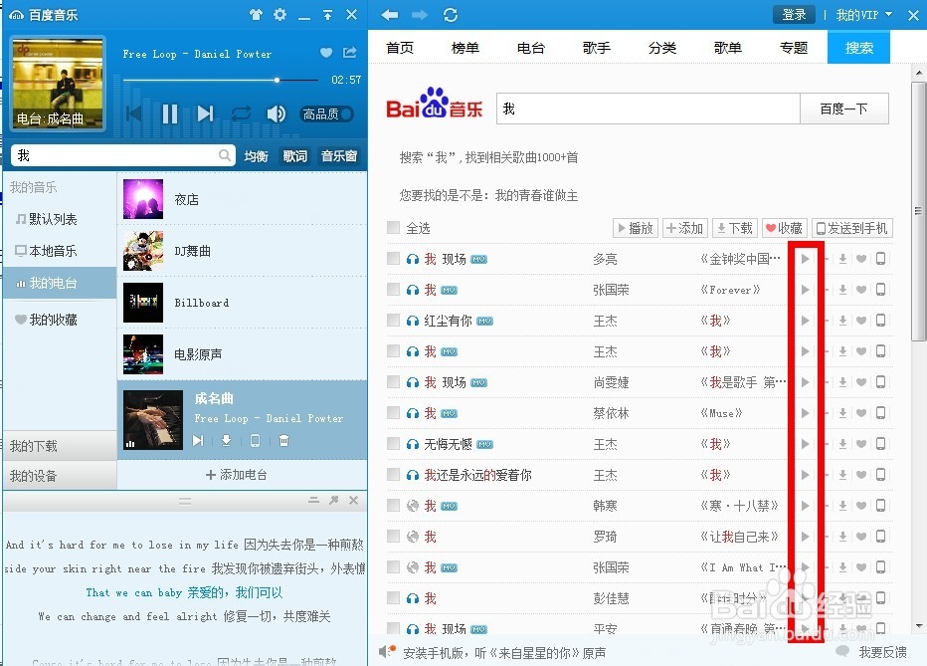Change the loop playback mode
This screenshot has width=927, height=666.
pyautogui.click(x=242, y=112)
